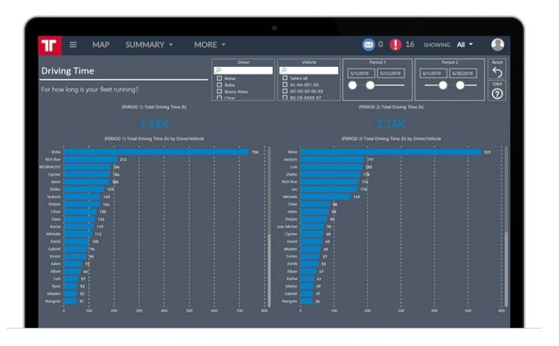Image resolution: width=559 pixels, height=346 pixels.
Task: Check the AO XX-00-00-XX vehicle checkbox
Action: click(x=285, y=91)
